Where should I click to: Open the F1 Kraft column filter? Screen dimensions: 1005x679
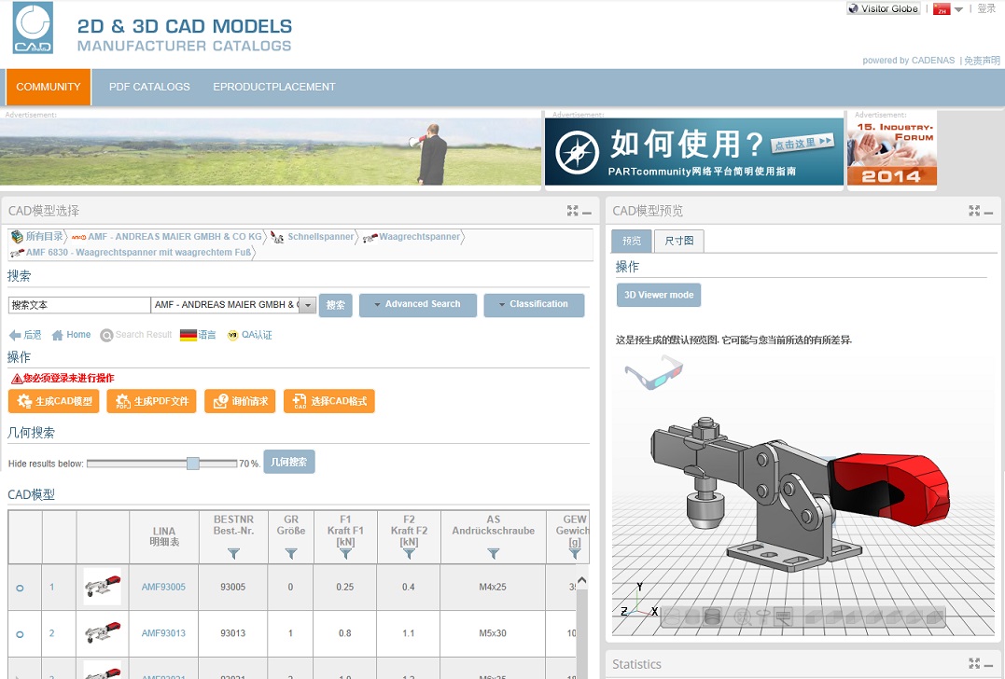[345, 554]
